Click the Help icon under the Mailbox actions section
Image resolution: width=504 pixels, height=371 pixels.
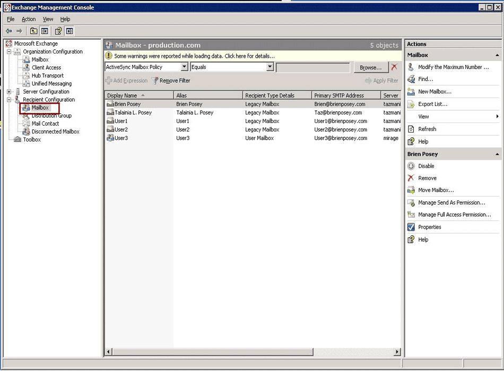point(411,142)
